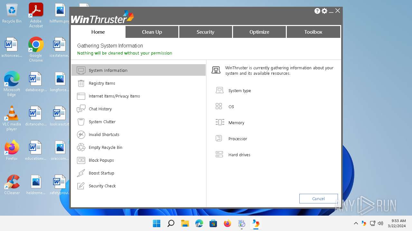The height and width of the screenshot is (231, 412).
Task: Open WinThruster help via the question mark icon
Action: pyautogui.click(x=317, y=11)
